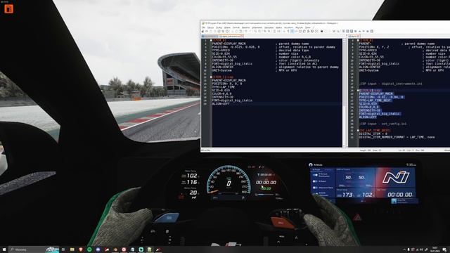The image size is (450, 253).
Task: Click 'TYPE=LAP_TIME_BEST' line in right editor
Action: click(375, 100)
